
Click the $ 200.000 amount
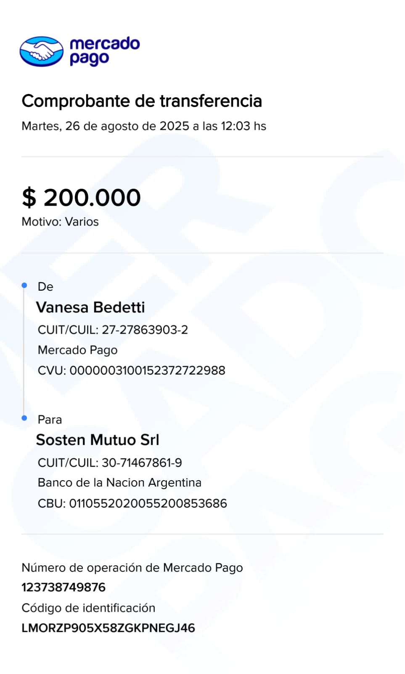pyautogui.click(x=81, y=198)
